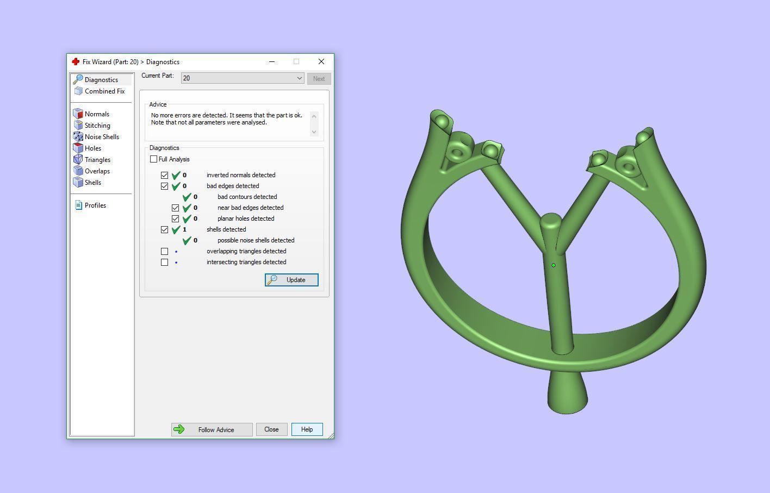Uncheck inverted normals detected checkbox
770x493 pixels.
click(x=164, y=176)
